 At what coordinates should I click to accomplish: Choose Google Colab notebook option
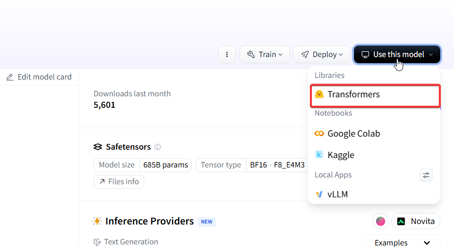pos(353,133)
